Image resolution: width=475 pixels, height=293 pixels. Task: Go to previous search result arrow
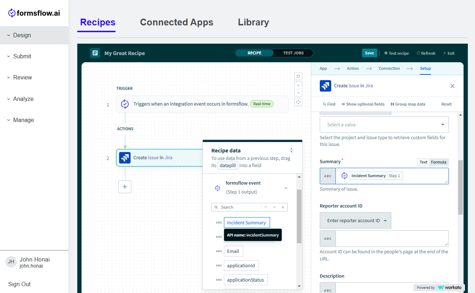coord(266,207)
